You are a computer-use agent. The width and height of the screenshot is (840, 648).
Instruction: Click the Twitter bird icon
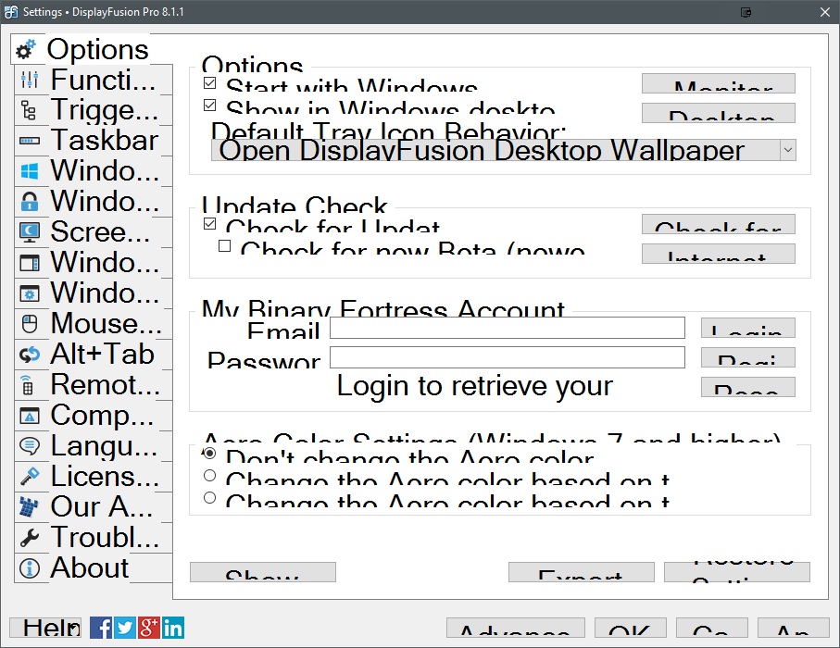tap(125, 628)
